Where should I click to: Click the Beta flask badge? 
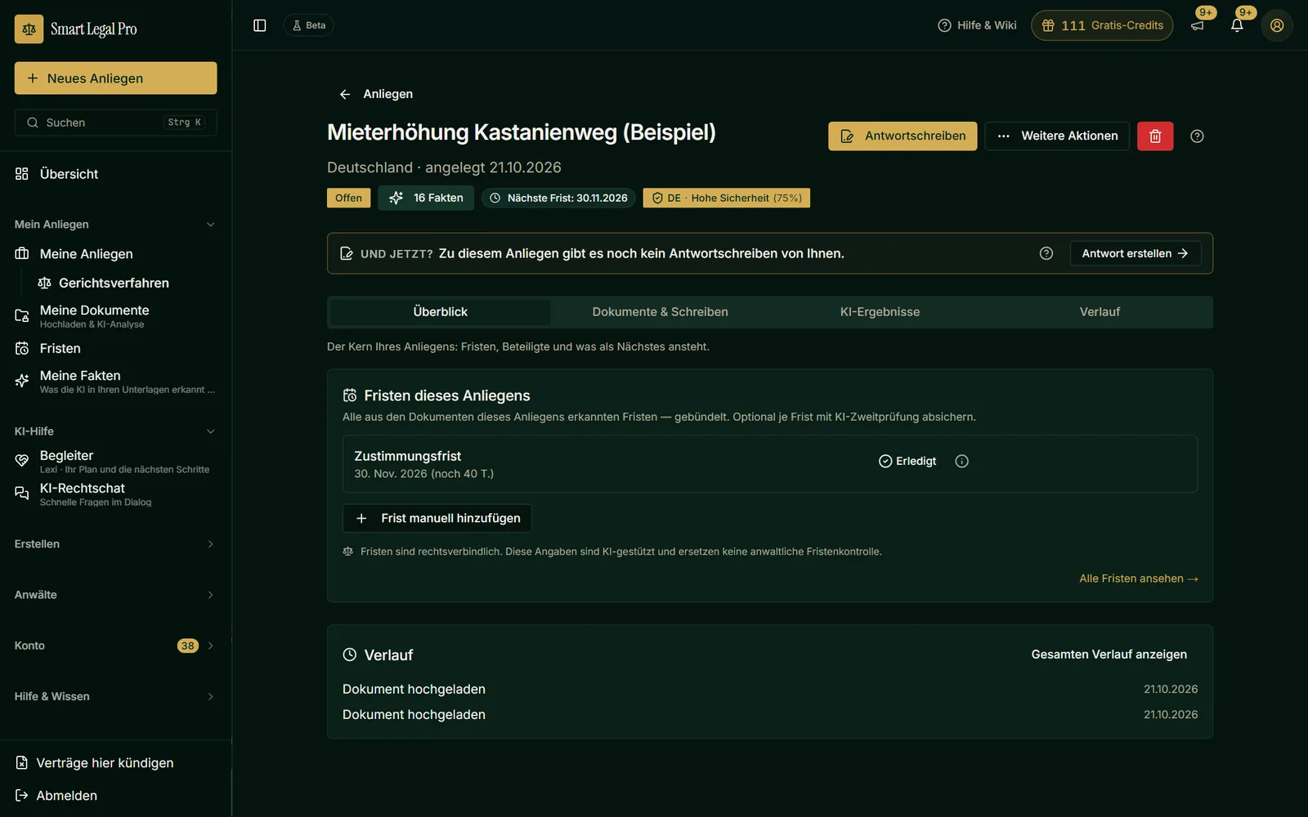point(309,25)
